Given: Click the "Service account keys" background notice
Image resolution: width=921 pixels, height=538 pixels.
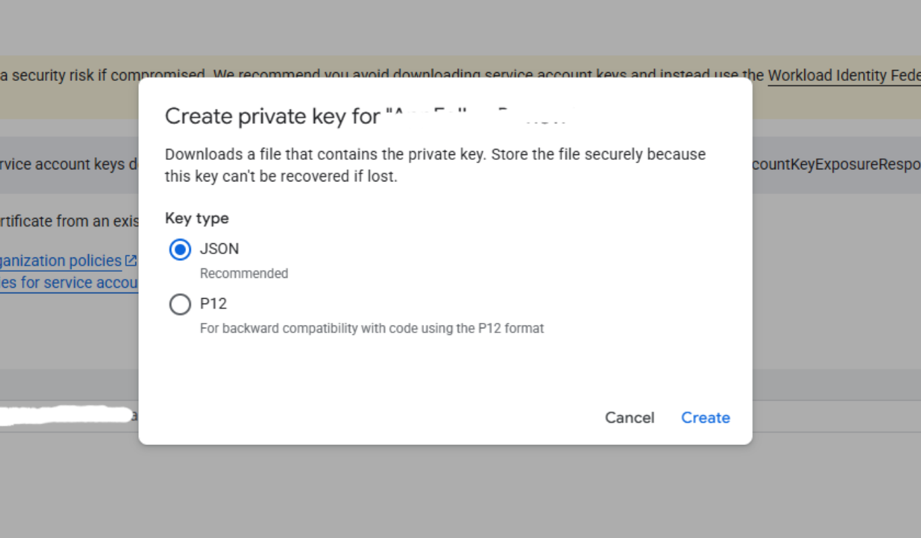Looking at the screenshot, I should [x=64, y=165].
